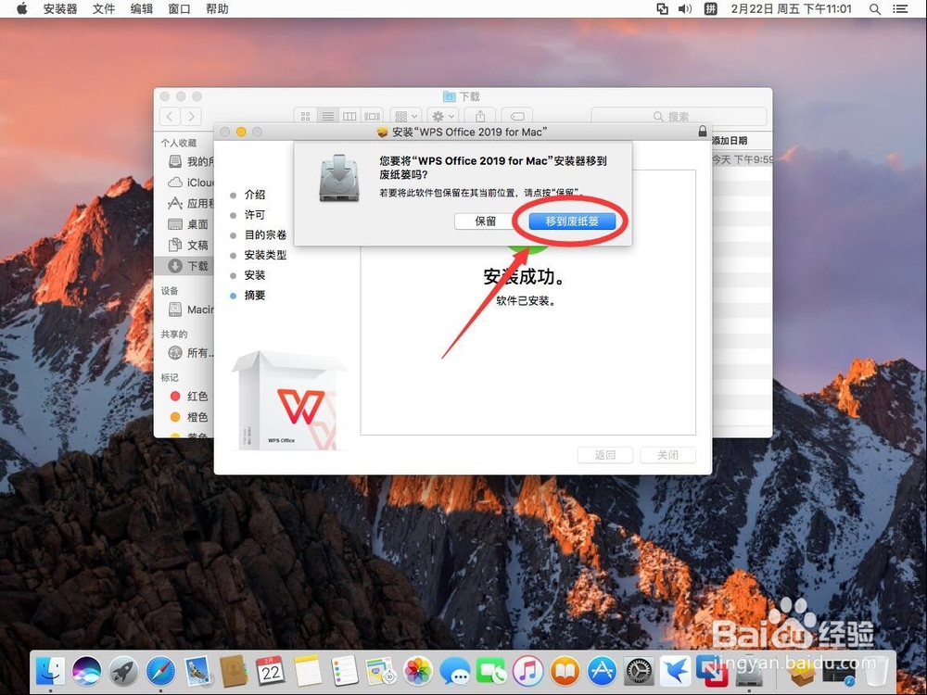
Task: Open Siri from the Dock
Action: (x=87, y=671)
